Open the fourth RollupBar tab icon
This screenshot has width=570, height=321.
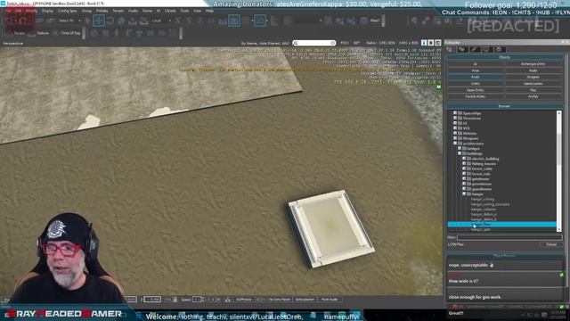click(x=486, y=49)
